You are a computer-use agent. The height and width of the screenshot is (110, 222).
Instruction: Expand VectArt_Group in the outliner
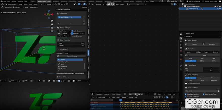185,9
